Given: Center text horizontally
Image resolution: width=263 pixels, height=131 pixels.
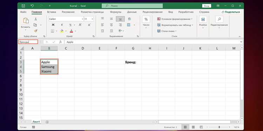Looking at the screenshot, I should pos(112,25).
